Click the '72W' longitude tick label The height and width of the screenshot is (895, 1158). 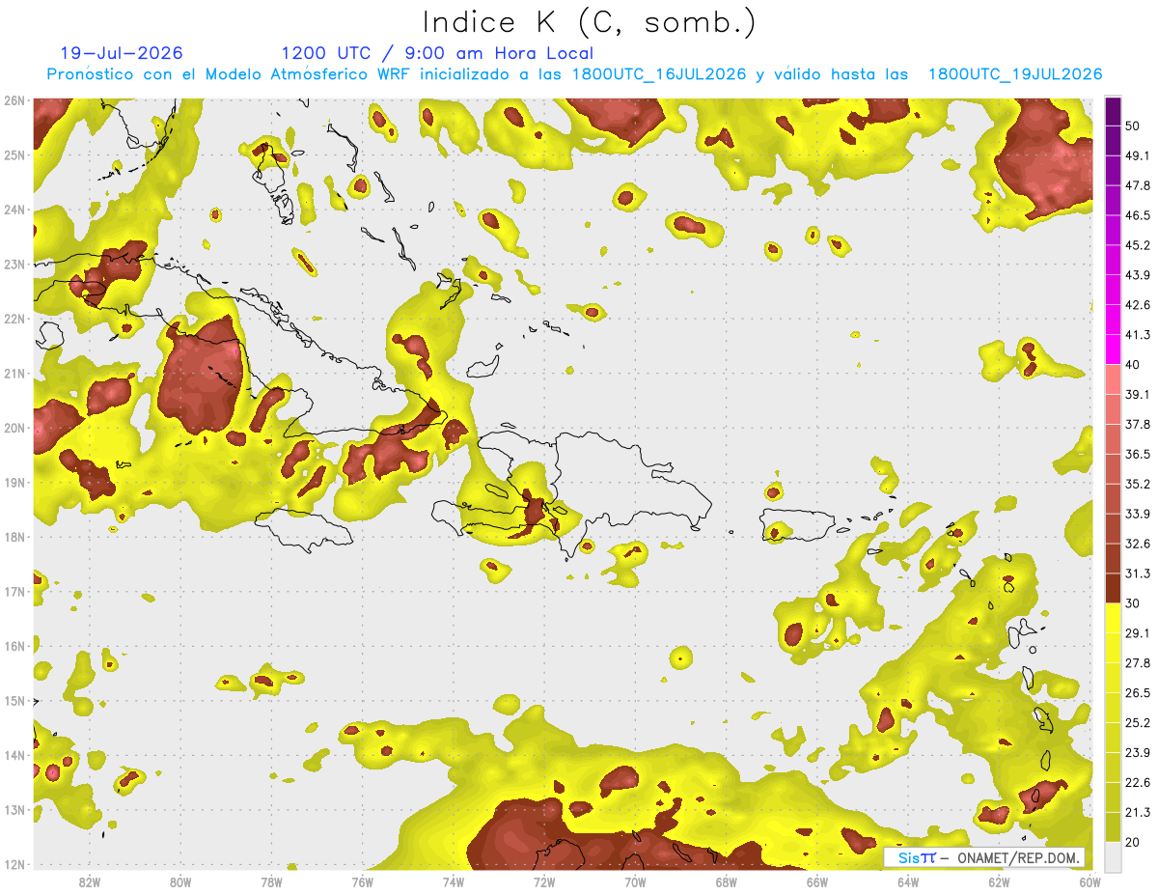click(x=544, y=881)
